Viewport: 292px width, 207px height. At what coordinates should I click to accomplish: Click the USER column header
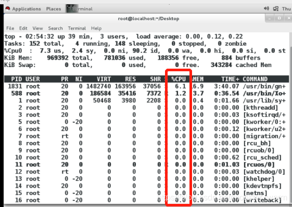[33, 79]
